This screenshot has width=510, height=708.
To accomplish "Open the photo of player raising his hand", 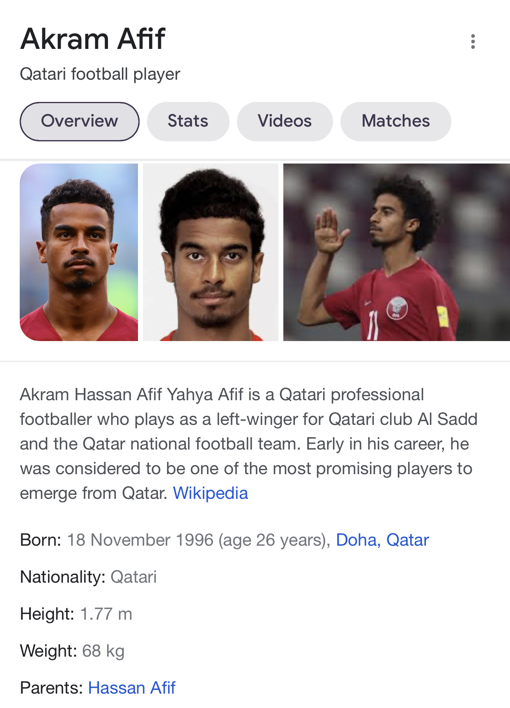I will [397, 252].
